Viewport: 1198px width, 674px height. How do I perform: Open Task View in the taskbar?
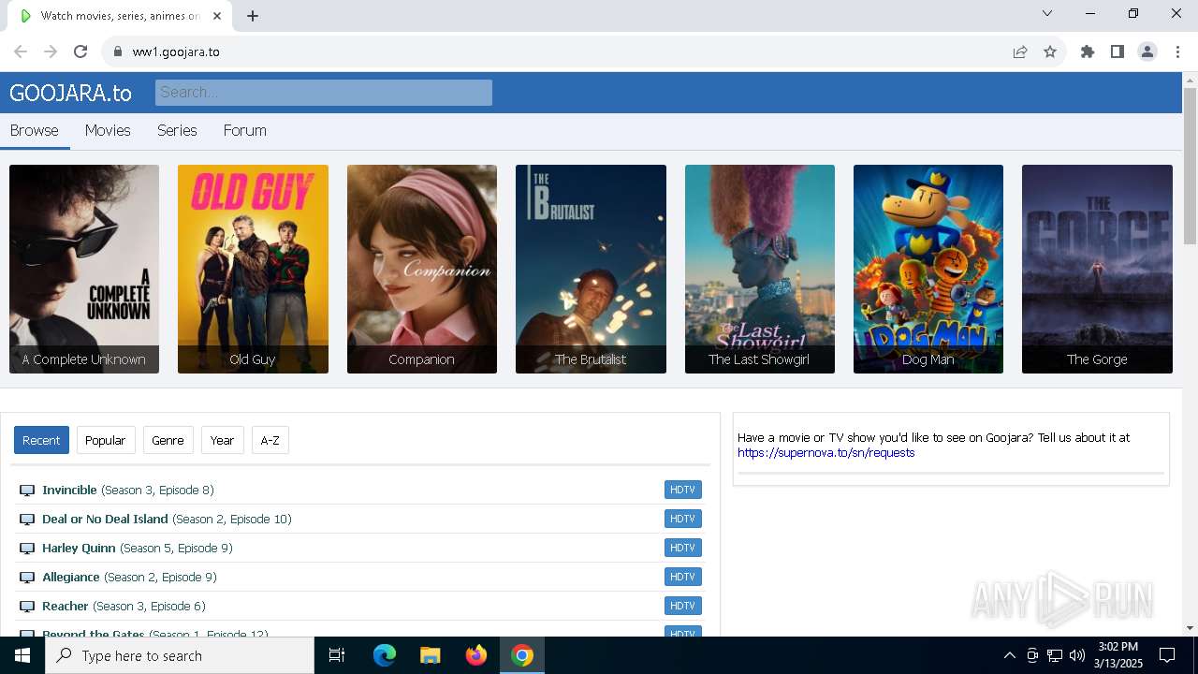[x=337, y=655]
